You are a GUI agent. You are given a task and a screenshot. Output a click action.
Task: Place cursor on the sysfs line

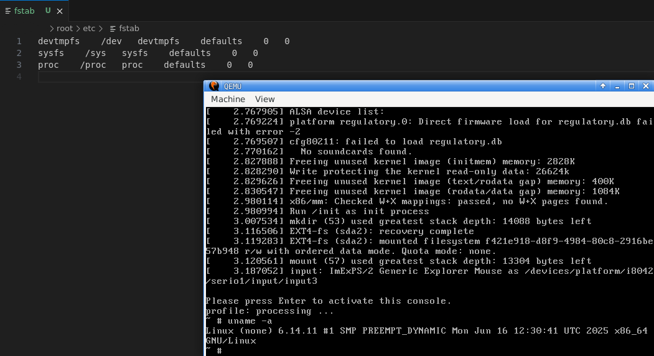click(x=148, y=53)
